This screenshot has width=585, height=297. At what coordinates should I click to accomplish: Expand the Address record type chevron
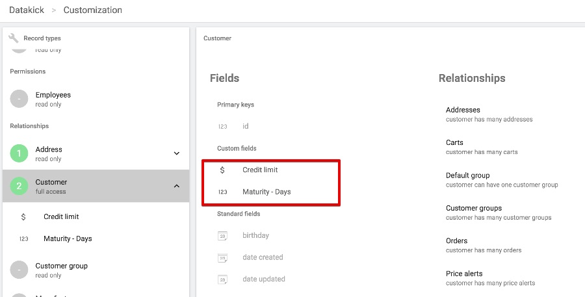coord(177,153)
